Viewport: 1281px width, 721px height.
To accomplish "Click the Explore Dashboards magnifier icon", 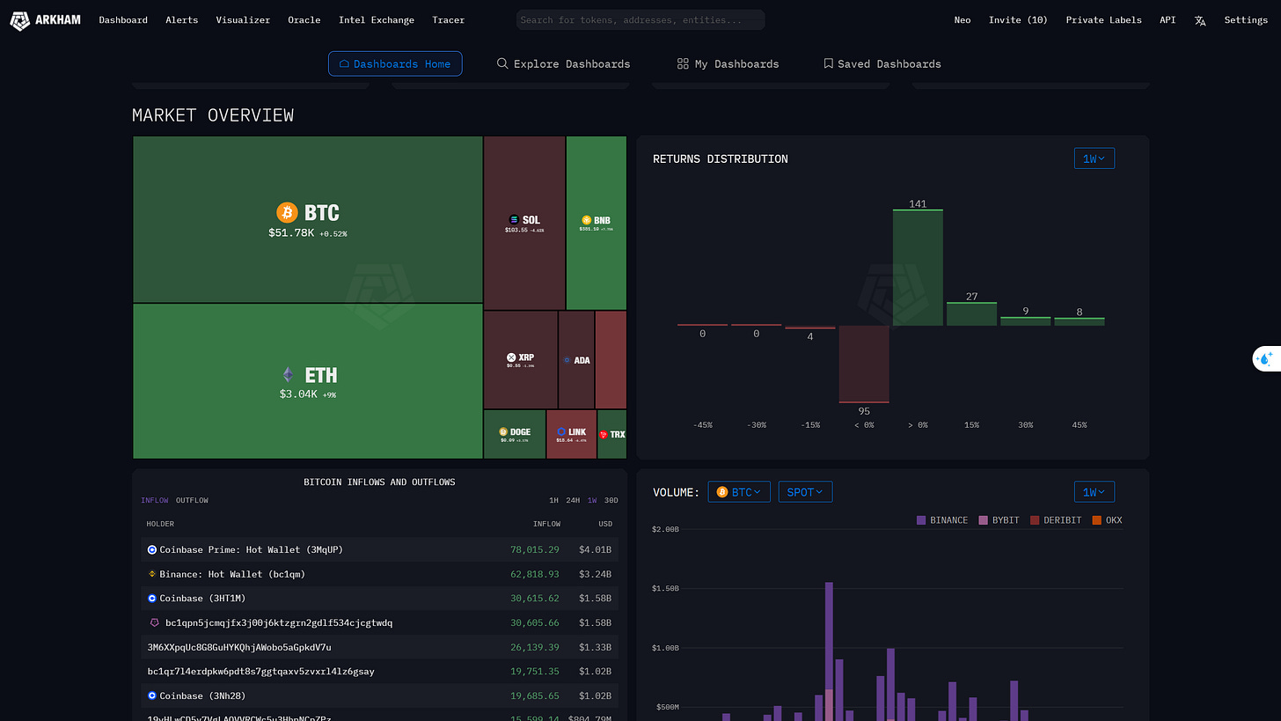I will (x=502, y=63).
